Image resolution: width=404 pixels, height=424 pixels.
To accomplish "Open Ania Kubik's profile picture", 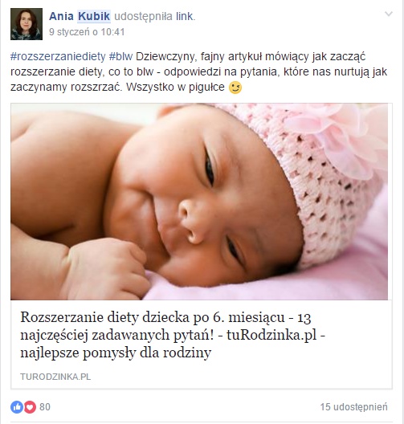I will 27,24.
